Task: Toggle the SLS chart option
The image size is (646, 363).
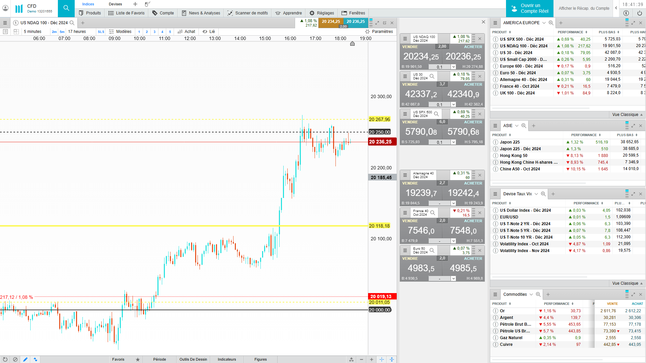Action: 101,32
